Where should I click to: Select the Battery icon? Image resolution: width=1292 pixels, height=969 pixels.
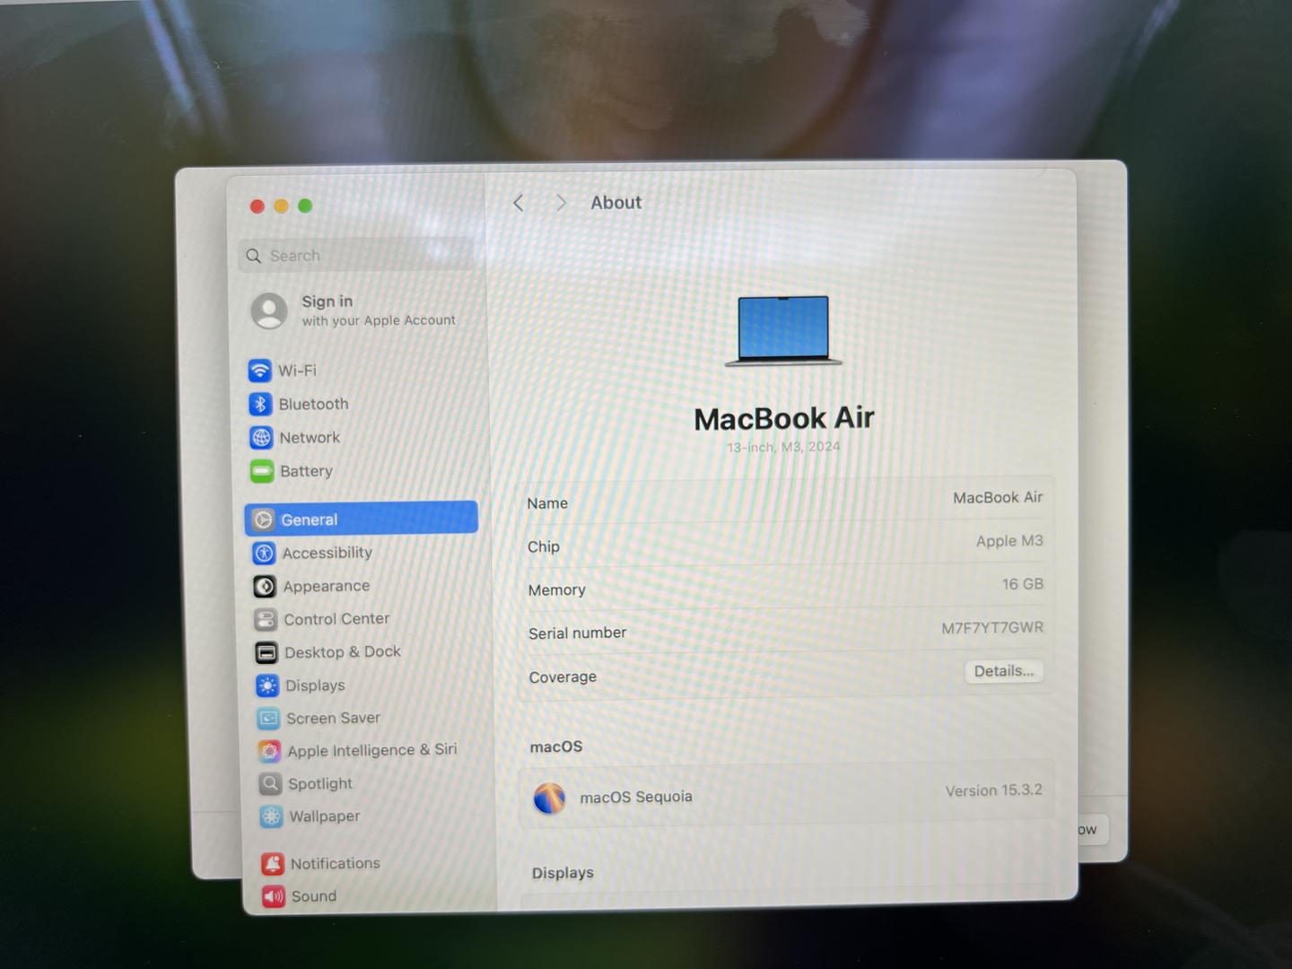tap(262, 470)
